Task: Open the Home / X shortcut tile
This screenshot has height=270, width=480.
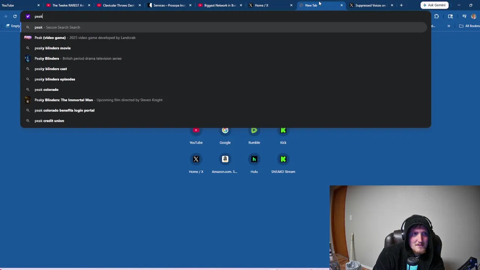Action: pos(196,164)
